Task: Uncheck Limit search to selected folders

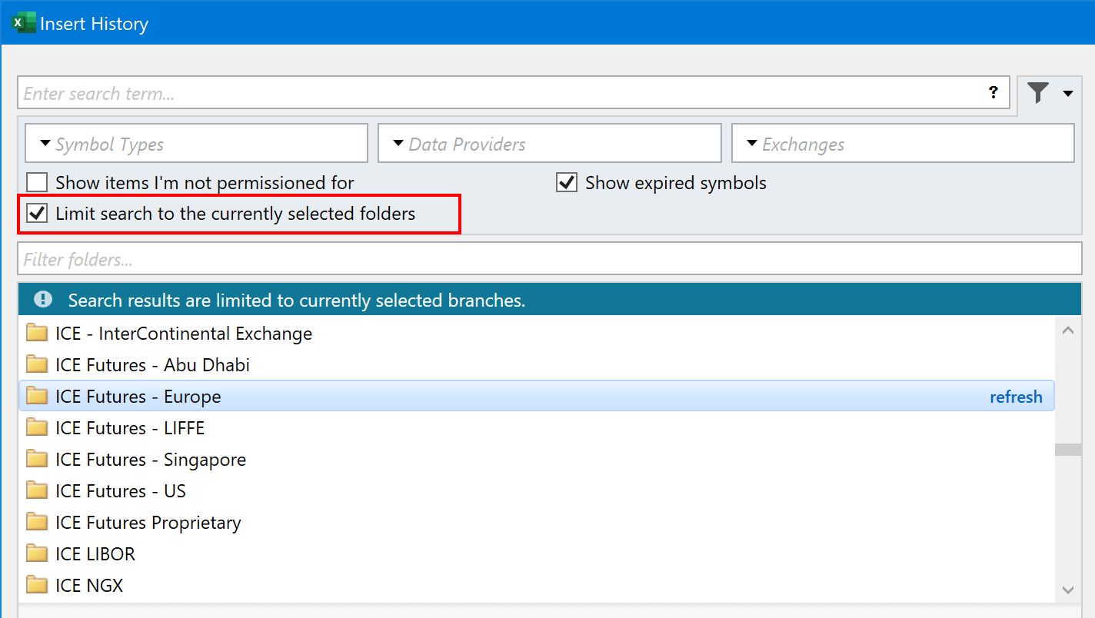Action: 37,214
